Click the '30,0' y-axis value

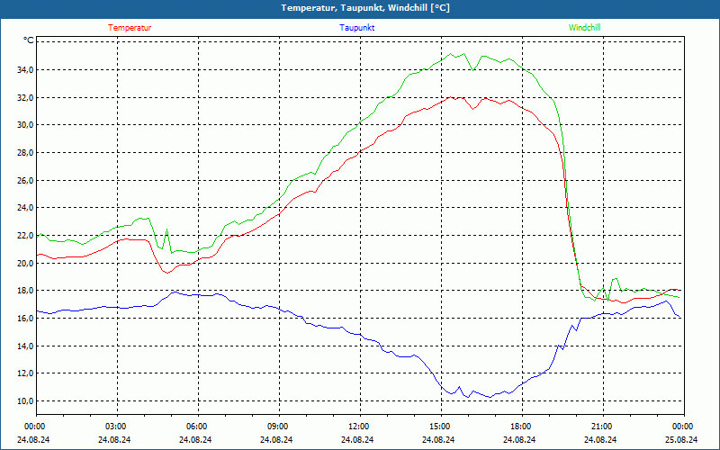25,125
